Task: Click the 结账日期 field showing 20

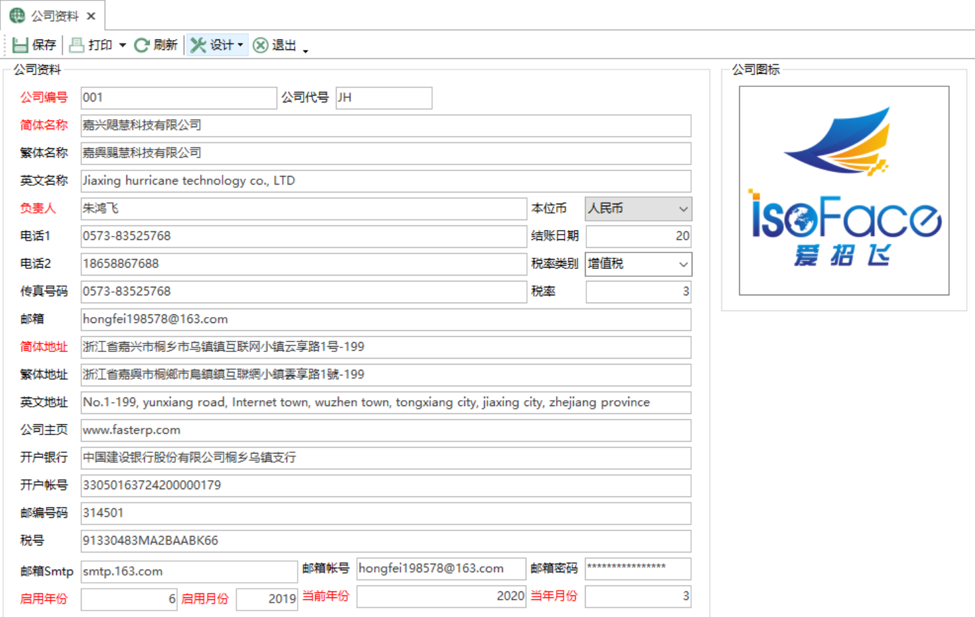Action: pyautogui.click(x=638, y=236)
